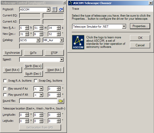Click the GoTo button

[33, 53]
